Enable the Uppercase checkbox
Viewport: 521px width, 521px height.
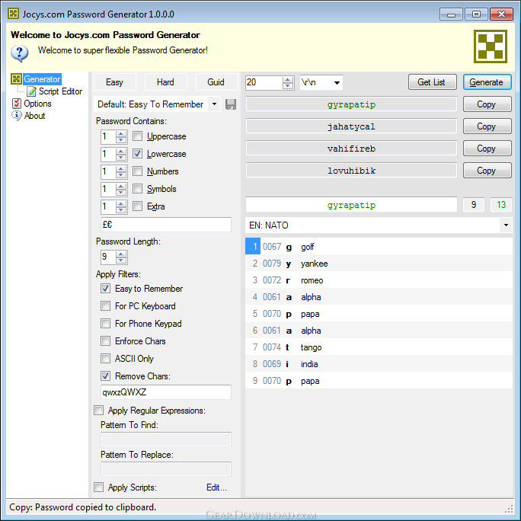(138, 136)
